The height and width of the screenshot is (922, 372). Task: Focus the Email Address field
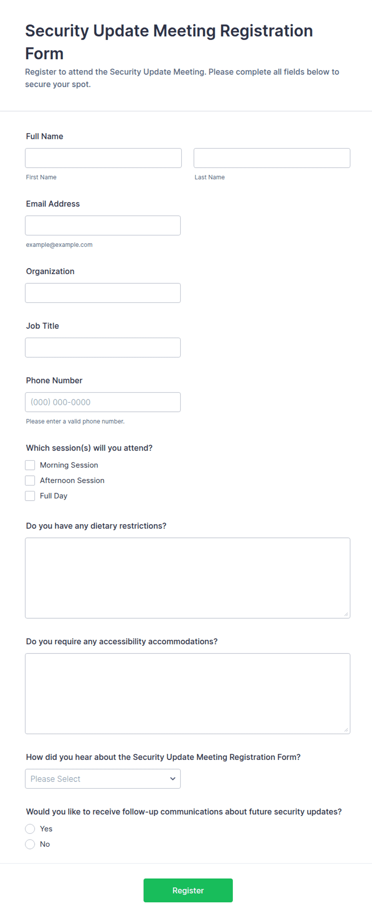coord(103,226)
